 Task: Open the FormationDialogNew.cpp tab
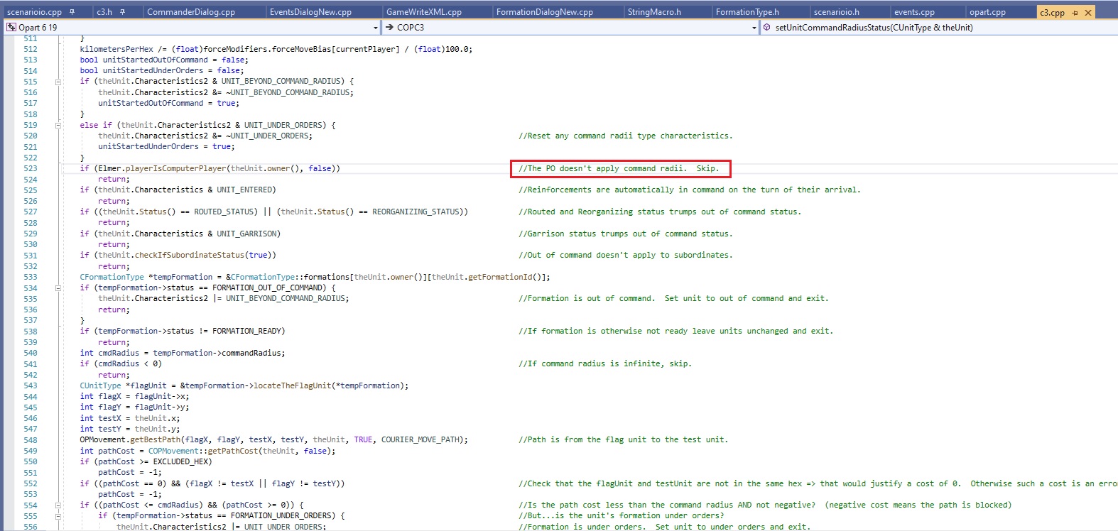[545, 12]
